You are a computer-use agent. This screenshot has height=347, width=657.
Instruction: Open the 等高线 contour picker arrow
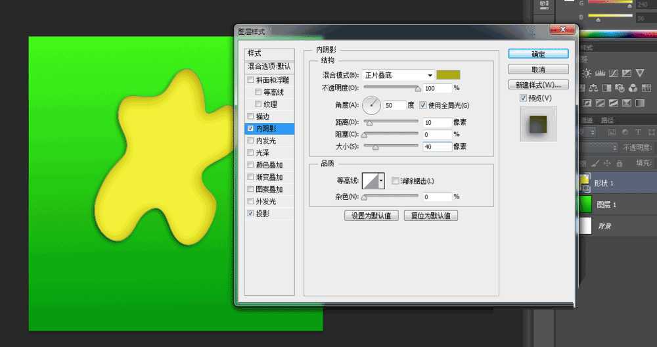(x=381, y=181)
